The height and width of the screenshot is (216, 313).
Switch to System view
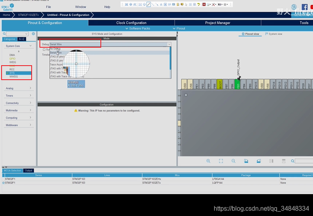click(x=274, y=34)
